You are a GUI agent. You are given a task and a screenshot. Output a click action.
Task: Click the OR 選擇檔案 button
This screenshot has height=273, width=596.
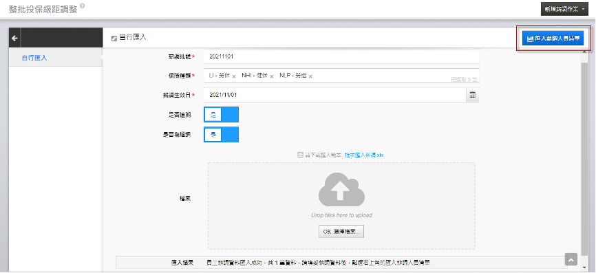coord(341,231)
